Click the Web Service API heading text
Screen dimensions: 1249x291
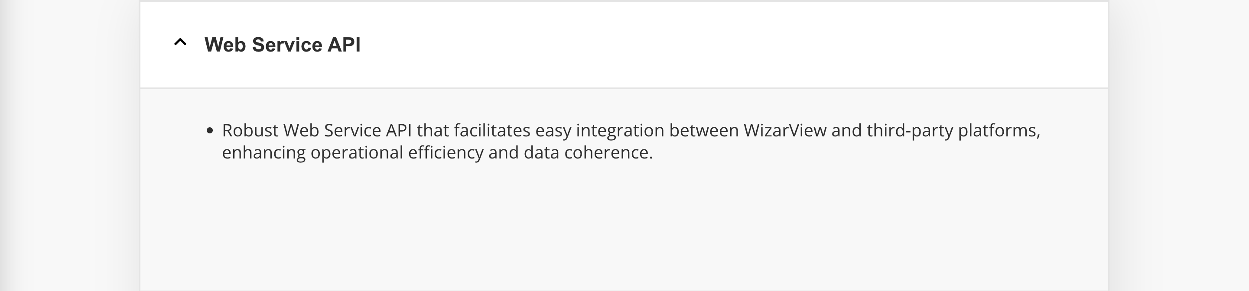click(282, 45)
